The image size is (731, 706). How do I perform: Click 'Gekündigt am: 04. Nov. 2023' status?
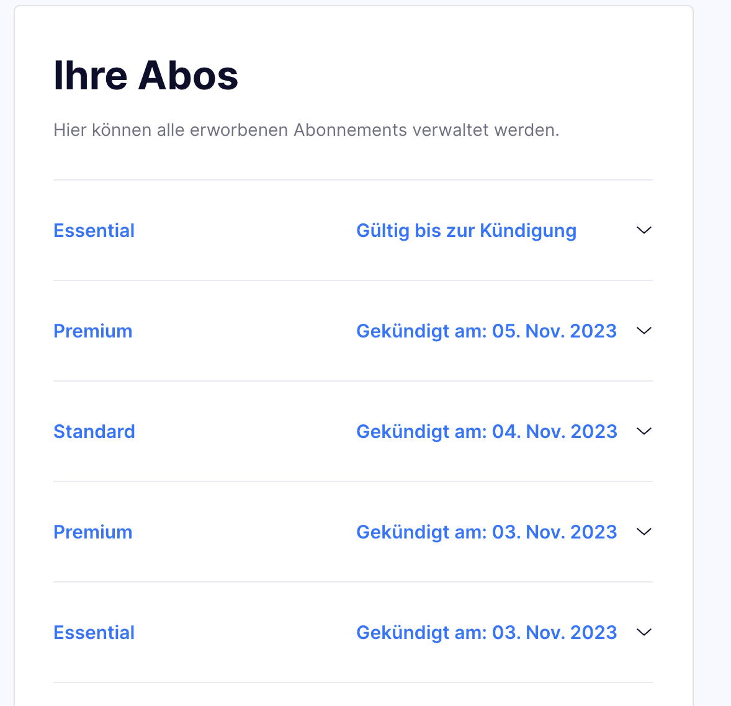point(486,432)
